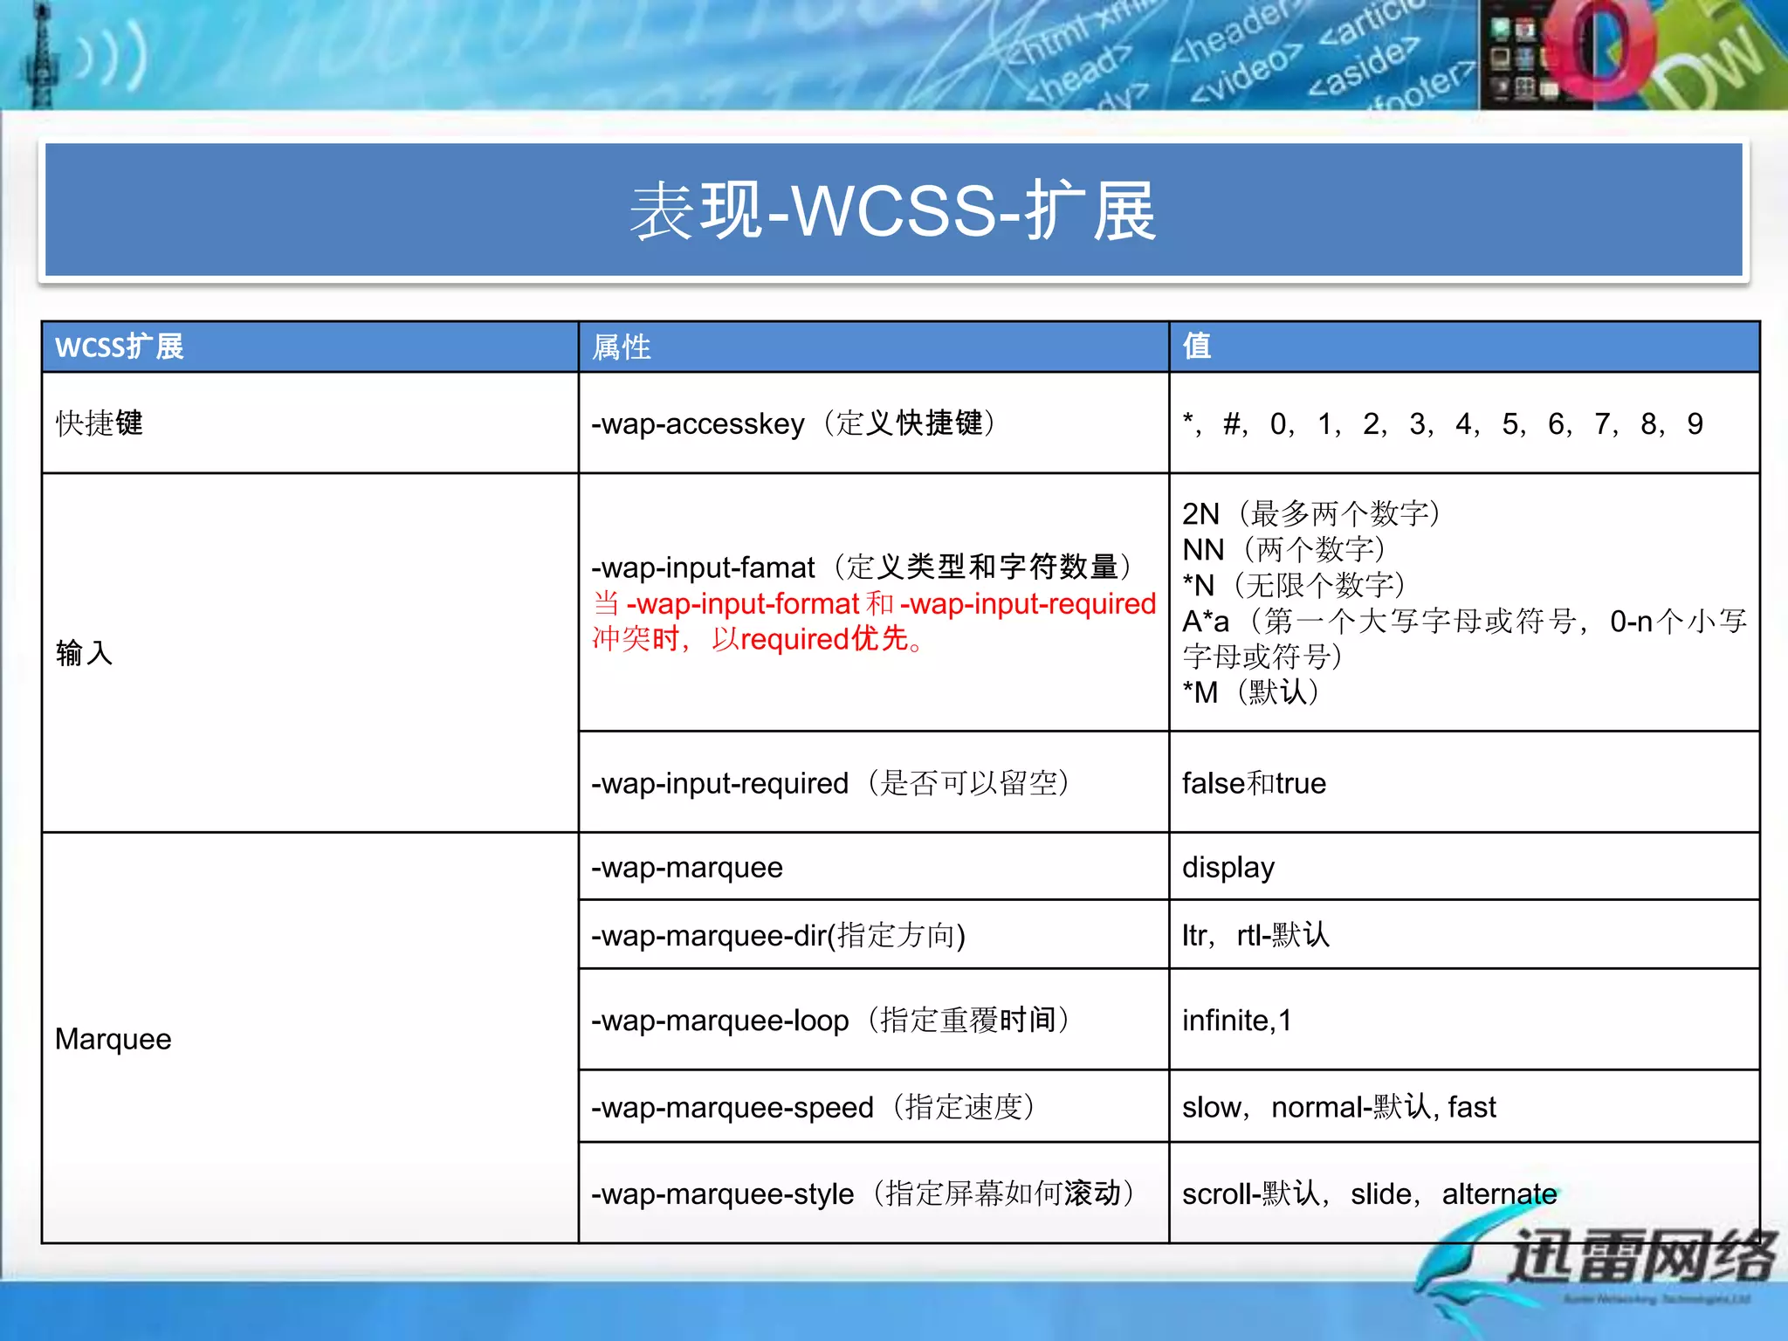Click the 输入 row label cell
The width and height of the screenshot is (1788, 1341).
click(x=310, y=653)
